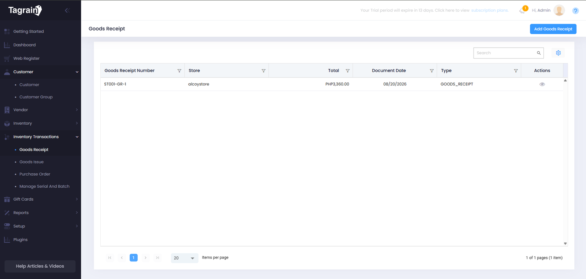Open Manage Serial And Batch
586x279 pixels.
click(44, 187)
